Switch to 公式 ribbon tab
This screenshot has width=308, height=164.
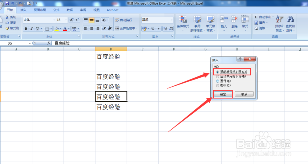click(56, 10)
